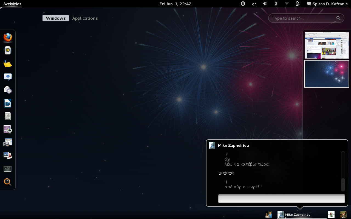Open the file cabinet Files icon
Image resolution: width=351 pixels, height=219 pixels.
(8, 116)
